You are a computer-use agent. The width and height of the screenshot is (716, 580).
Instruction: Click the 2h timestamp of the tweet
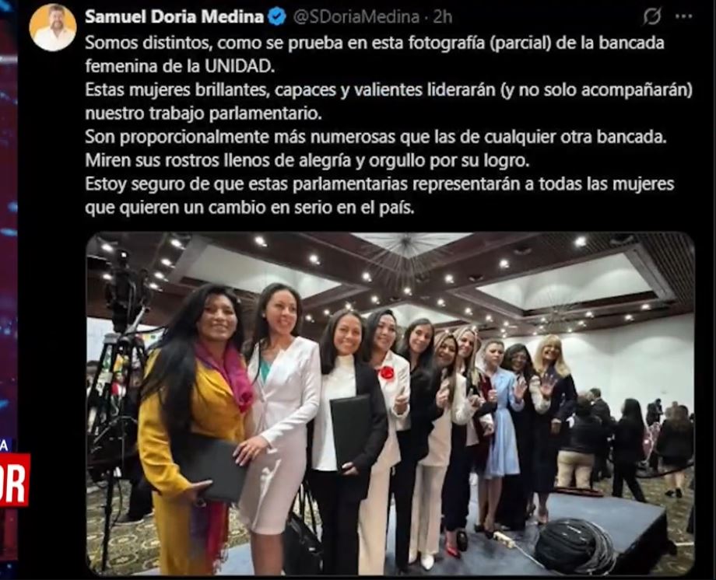pos(443,17)
